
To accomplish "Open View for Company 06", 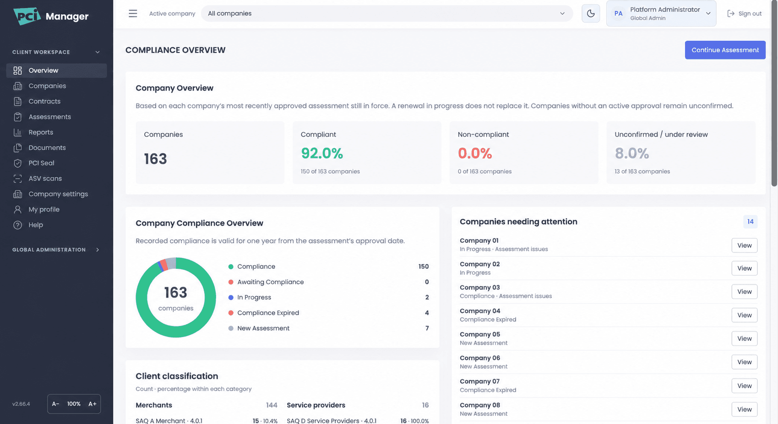I will point(744,362).
